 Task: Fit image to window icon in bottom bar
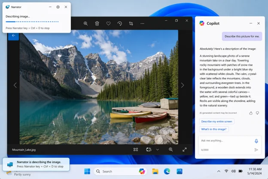(x=136, y=150)
